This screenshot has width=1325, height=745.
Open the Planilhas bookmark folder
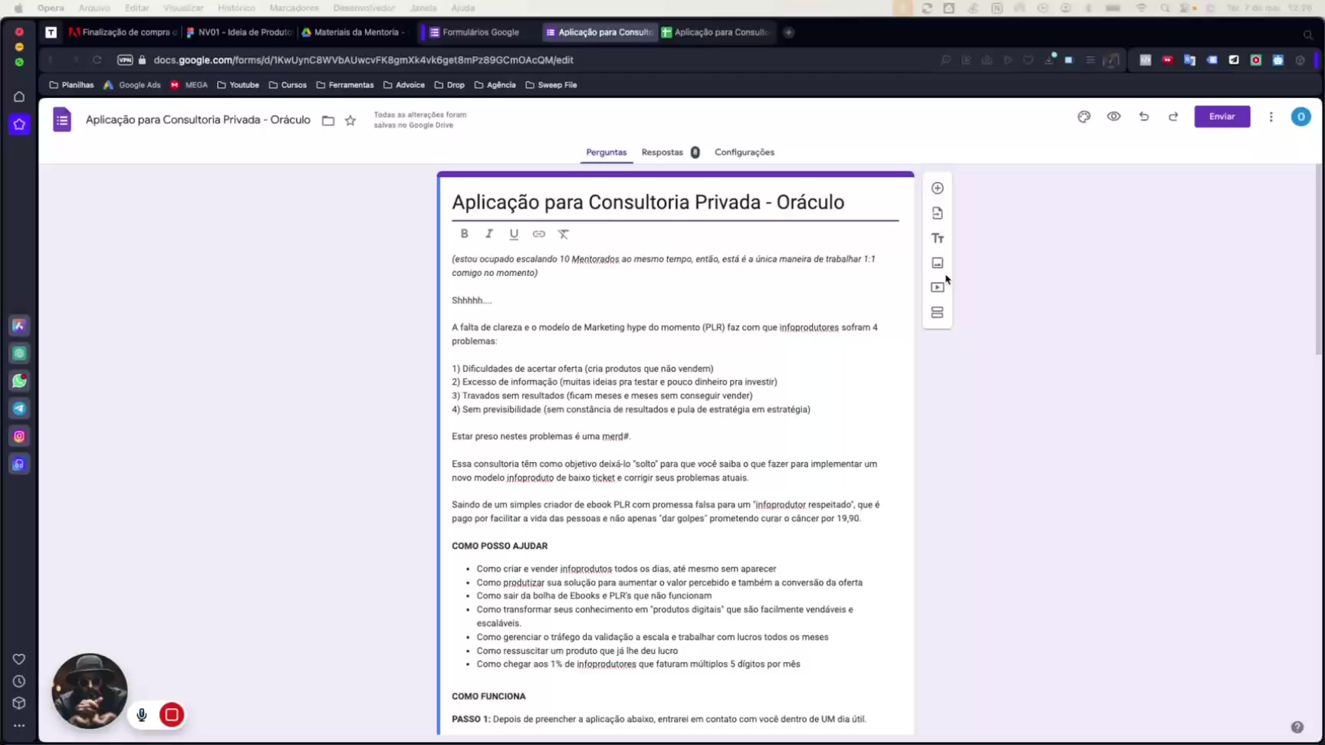click(71, 85)
